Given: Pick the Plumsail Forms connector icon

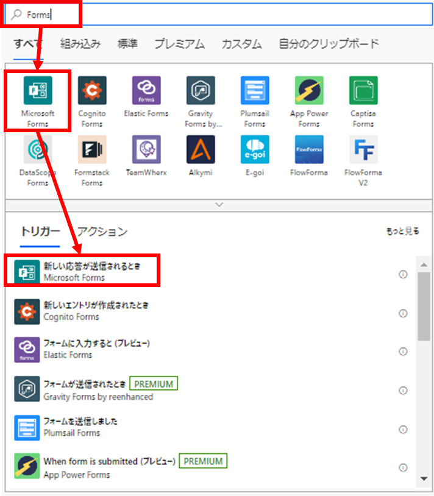Looking at the screenshot, I should click(255, 90).
